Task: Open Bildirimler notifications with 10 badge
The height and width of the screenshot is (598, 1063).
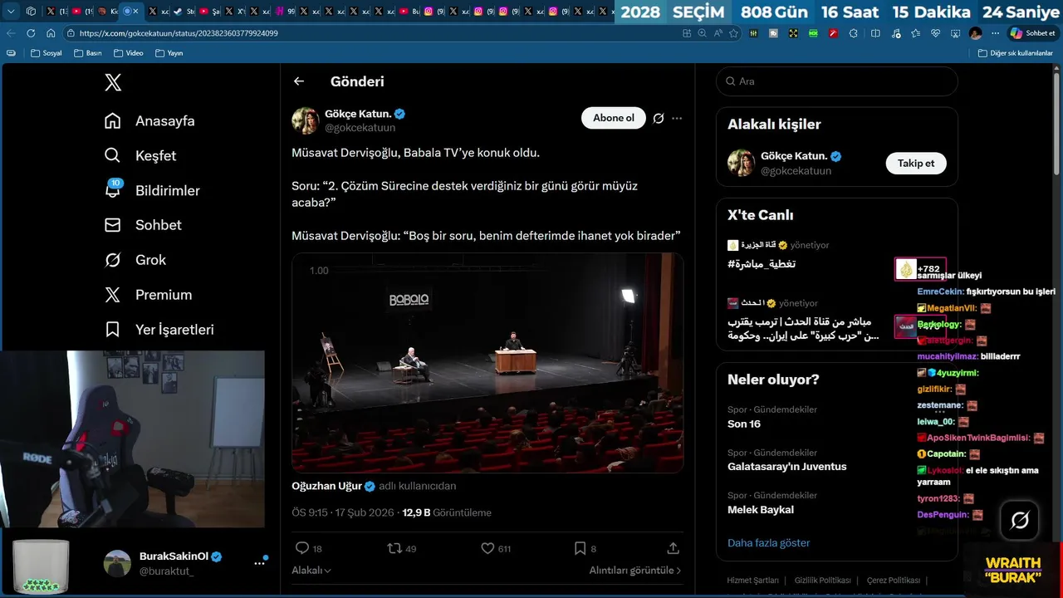Action: pyautogui.click(x=152, y=190)
